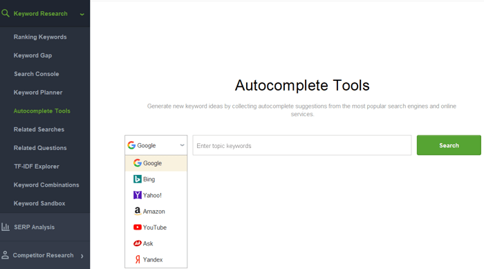Pick Amazon as the autocomplete source
This screenshot has width=484, height=269.
point(156,211)
